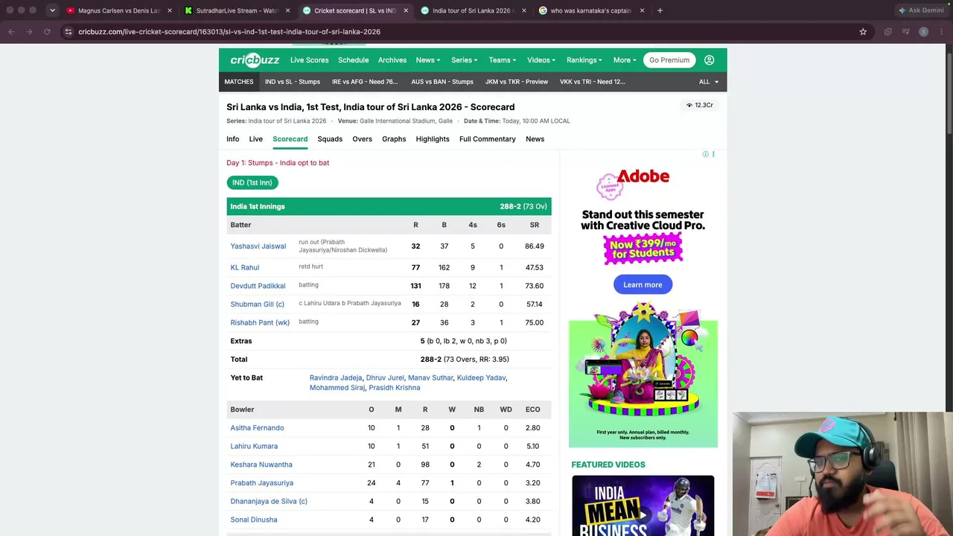Open the ad options menu icon

713,154
